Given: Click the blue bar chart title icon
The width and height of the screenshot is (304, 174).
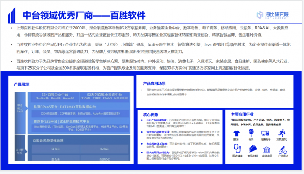Looking at the screenshot, I should (12, 16).
